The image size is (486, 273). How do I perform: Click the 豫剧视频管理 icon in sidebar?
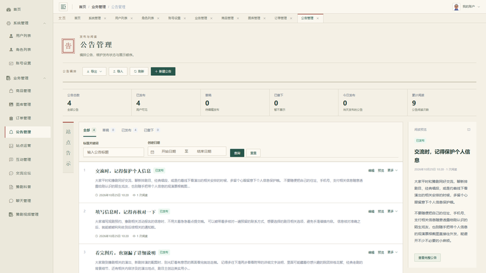(x=11, y=214)
